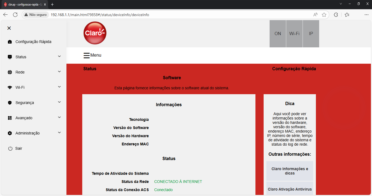The width and height of the screenshot is (372, 196).
Task: Open the Wi-Fi header button
Action: (294, 34)
